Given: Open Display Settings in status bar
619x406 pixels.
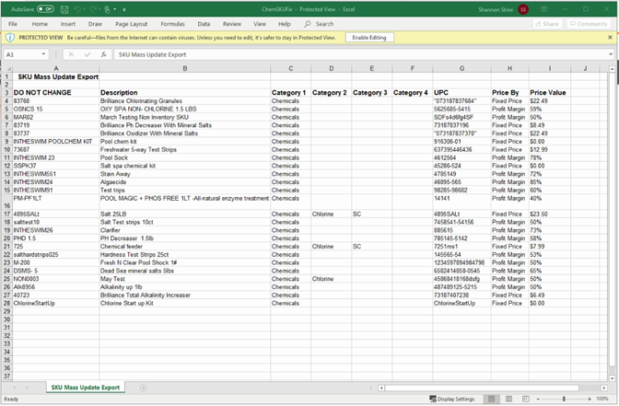Looking at the screenshot, I should pyautogui.click(x=451, y=400).
